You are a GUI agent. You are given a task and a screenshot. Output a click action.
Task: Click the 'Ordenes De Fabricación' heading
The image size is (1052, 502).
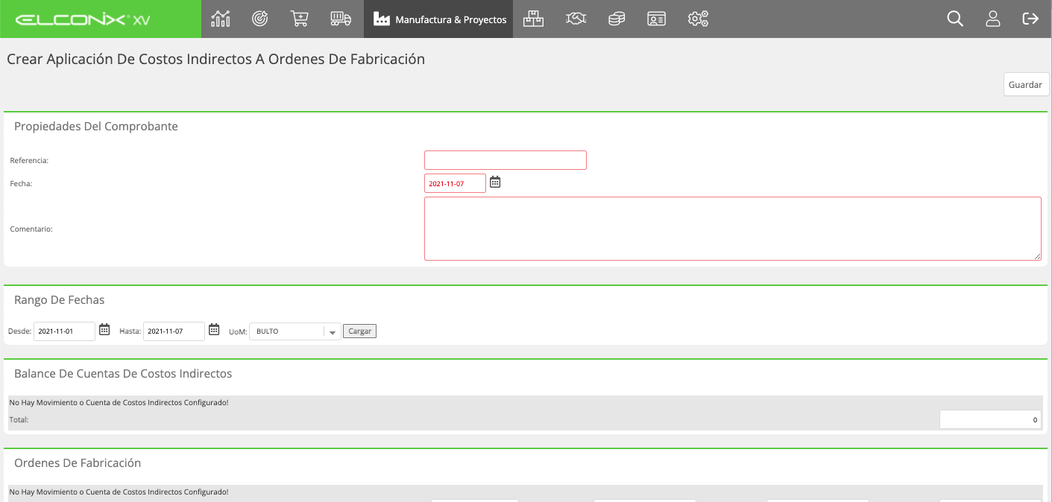(78, 463)
